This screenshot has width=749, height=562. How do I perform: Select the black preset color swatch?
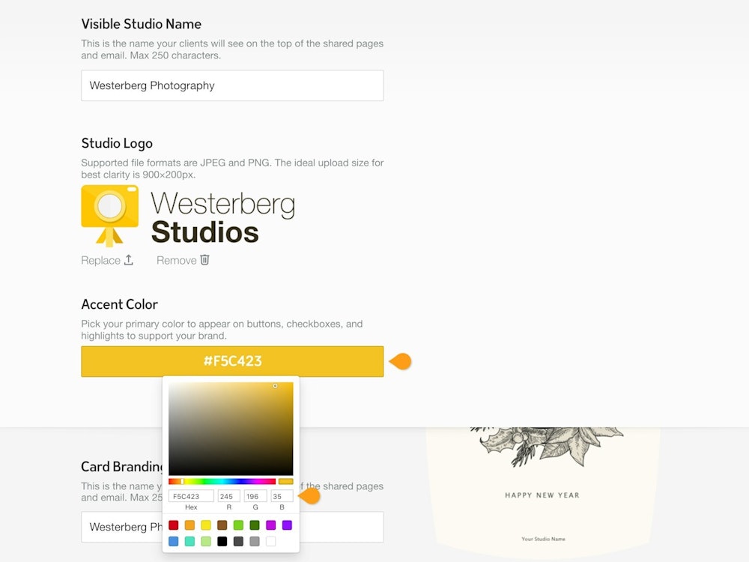coord(222,541)
